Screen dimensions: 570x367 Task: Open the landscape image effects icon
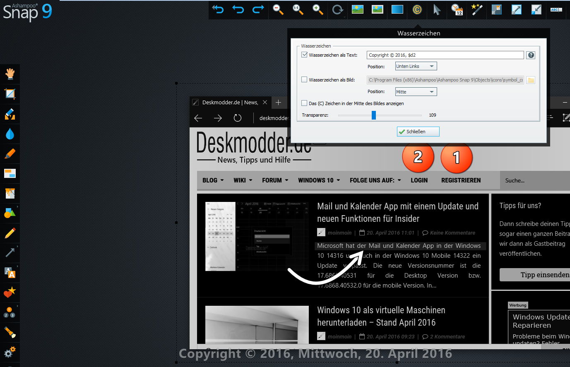click(358, 9)
